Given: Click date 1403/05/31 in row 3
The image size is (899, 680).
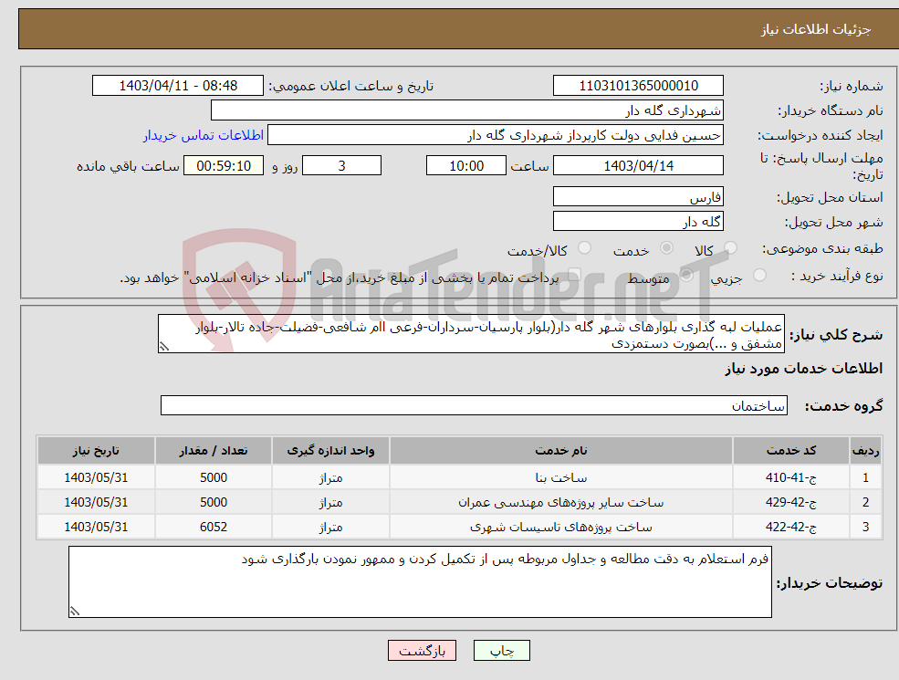Looking at the screenshot, I should (96, 527).
